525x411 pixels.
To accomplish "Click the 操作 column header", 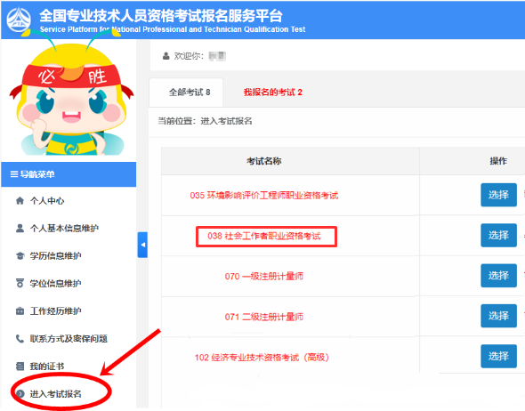I will (x=498, y=161).
